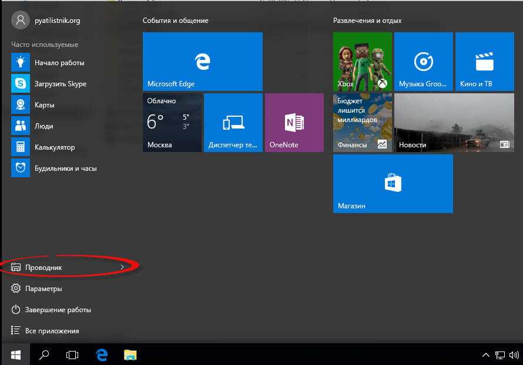The image size is (523, 365).
Task: Open the Groove Music tile
Action: click(x=423, y=62)
